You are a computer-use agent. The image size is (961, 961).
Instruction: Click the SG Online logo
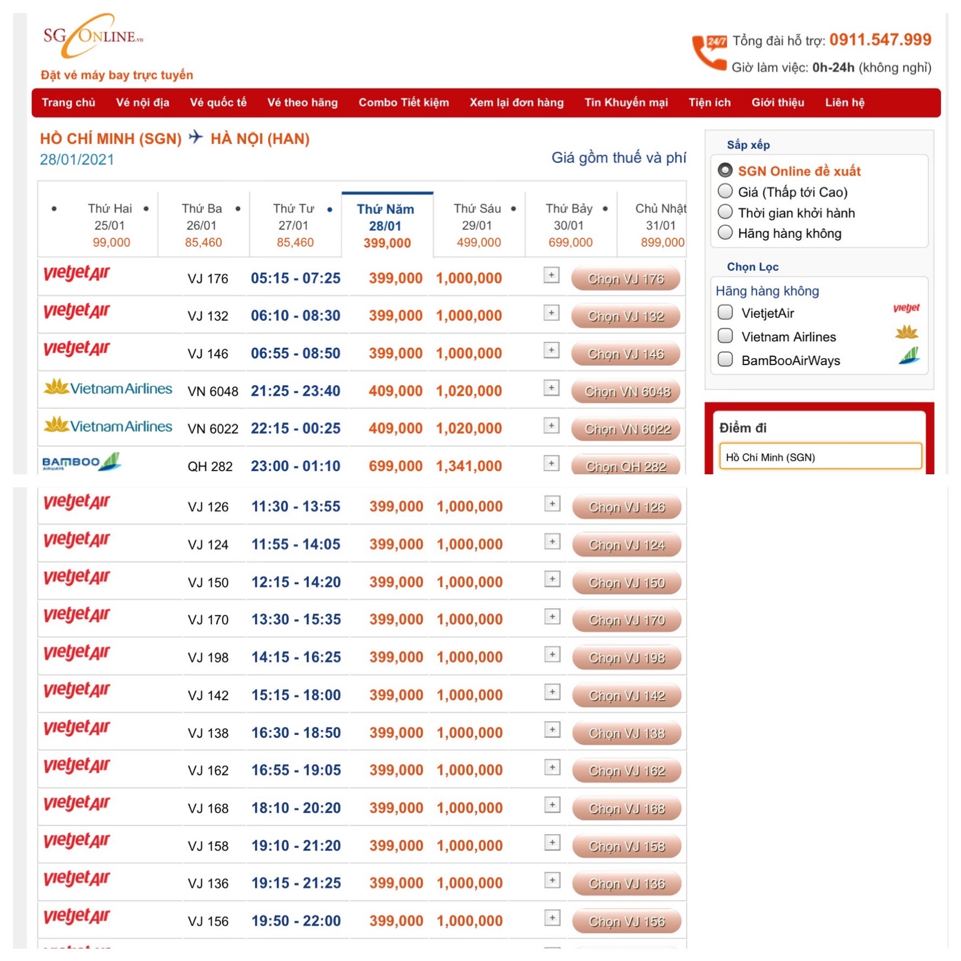coord(92,37)
